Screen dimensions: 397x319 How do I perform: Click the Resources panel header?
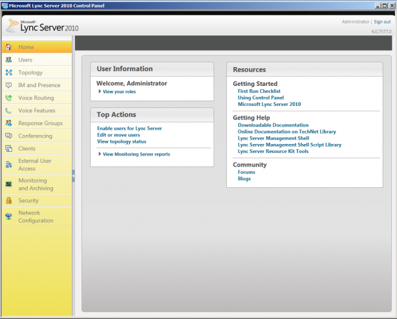point(305,70)
